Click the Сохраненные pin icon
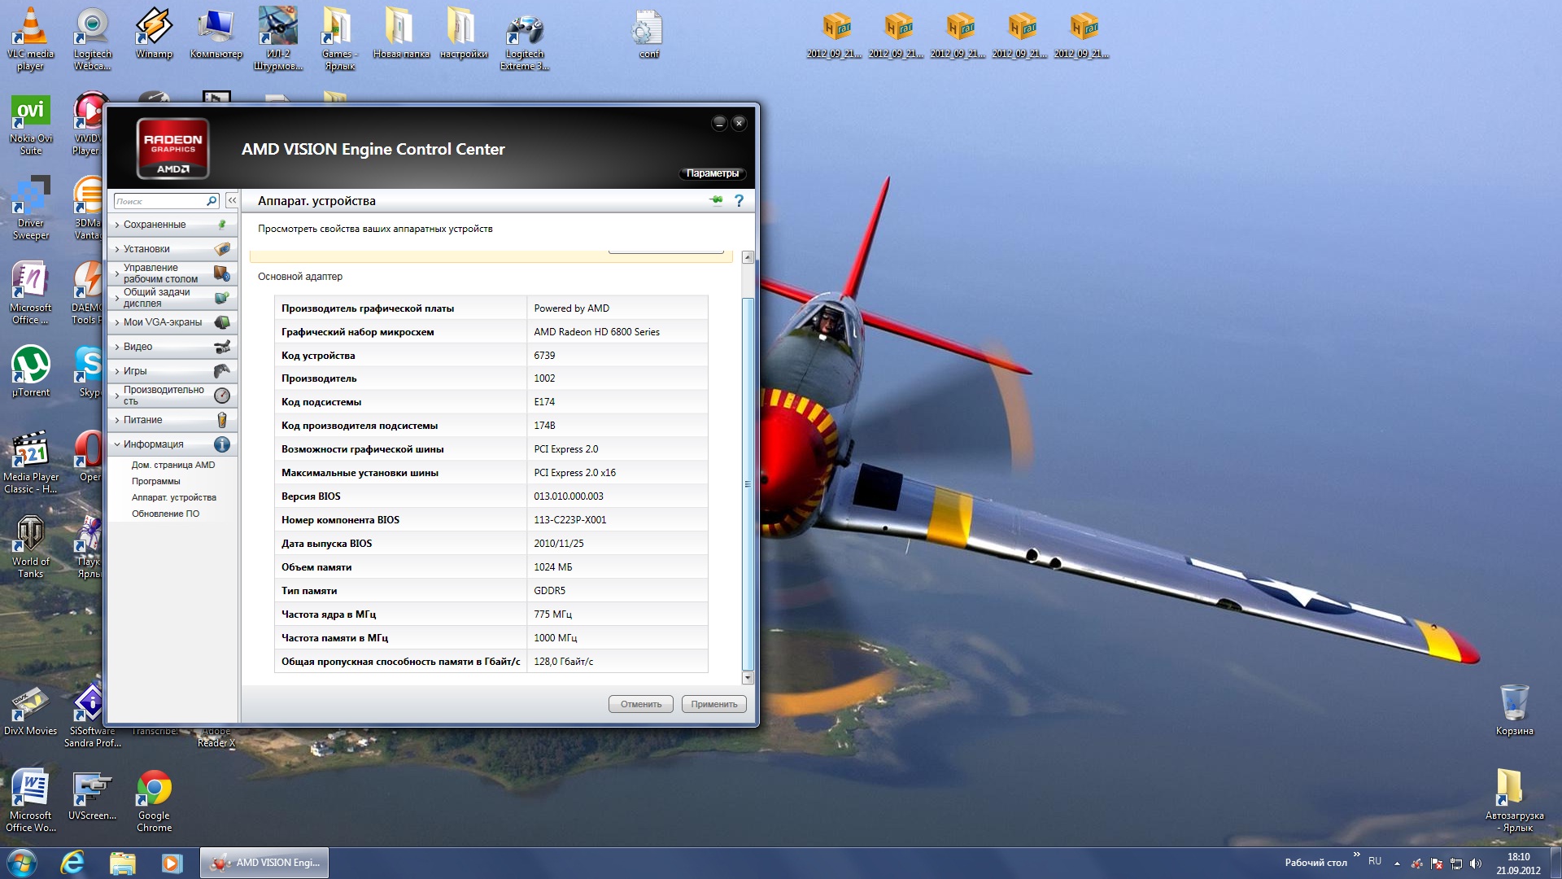The height and width of the screenshot is (879, 1562). click(x=221, y=225)
